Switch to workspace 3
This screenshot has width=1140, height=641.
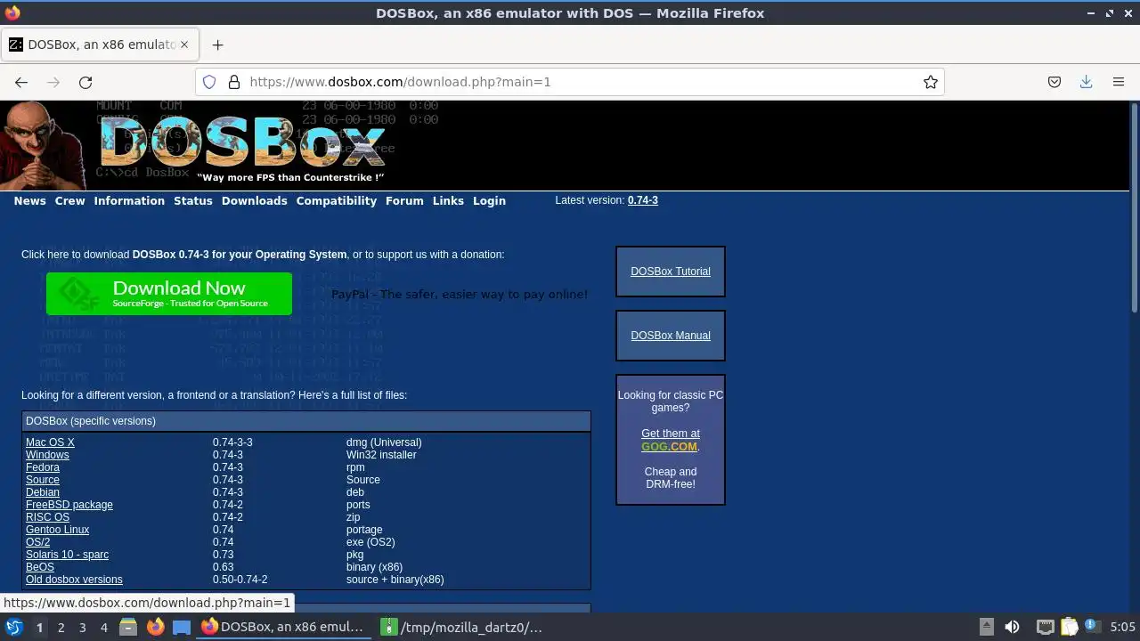point(82,627)
